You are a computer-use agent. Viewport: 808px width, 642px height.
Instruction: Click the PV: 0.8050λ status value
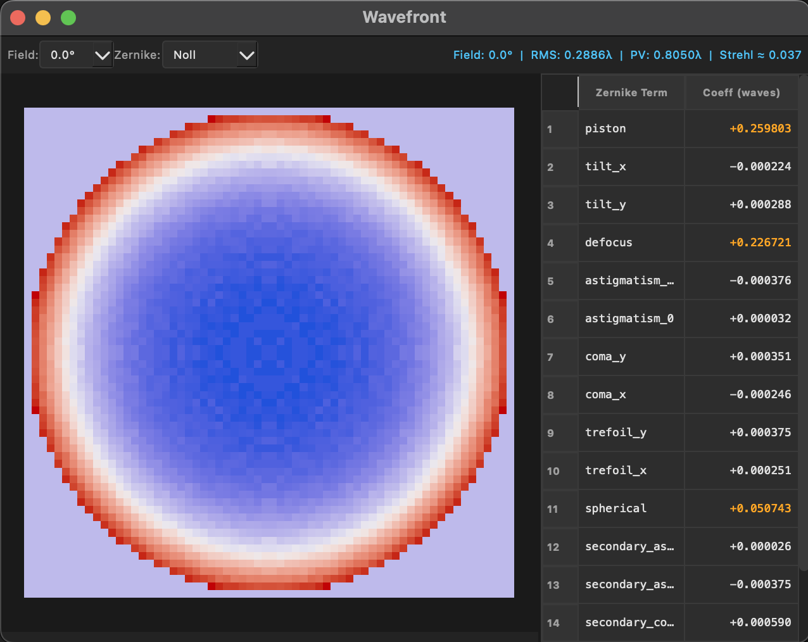(x=666, y=54)
